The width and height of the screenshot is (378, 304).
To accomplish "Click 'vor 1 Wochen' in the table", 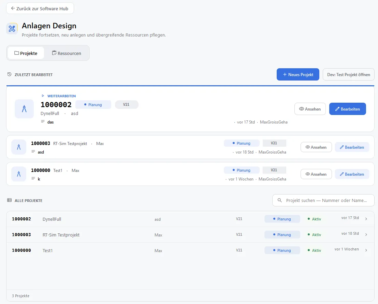I will [x=346, y=249].
